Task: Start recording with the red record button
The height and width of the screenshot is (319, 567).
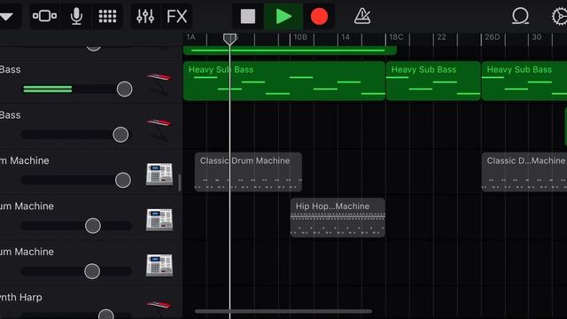Action: pyautogui.click(x=319, y=16)
